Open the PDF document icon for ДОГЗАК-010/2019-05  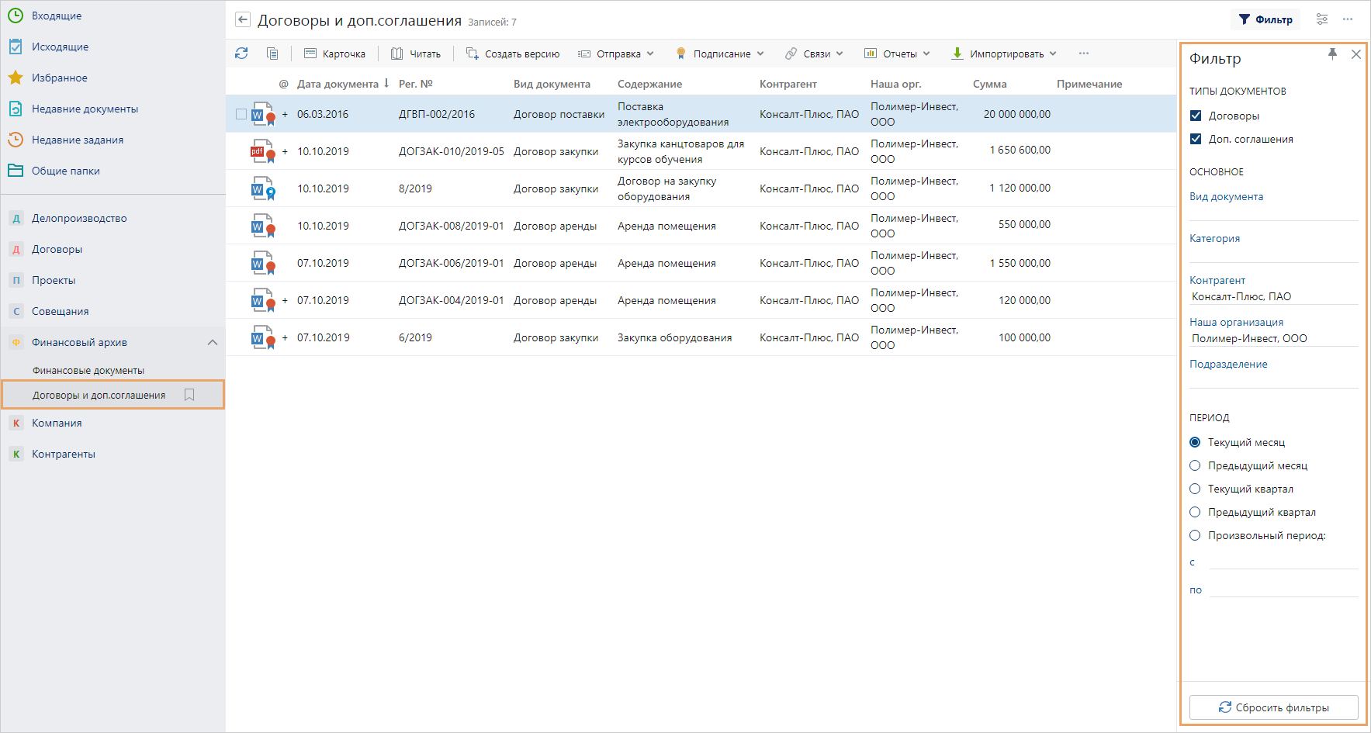click(x=261, y=151)
